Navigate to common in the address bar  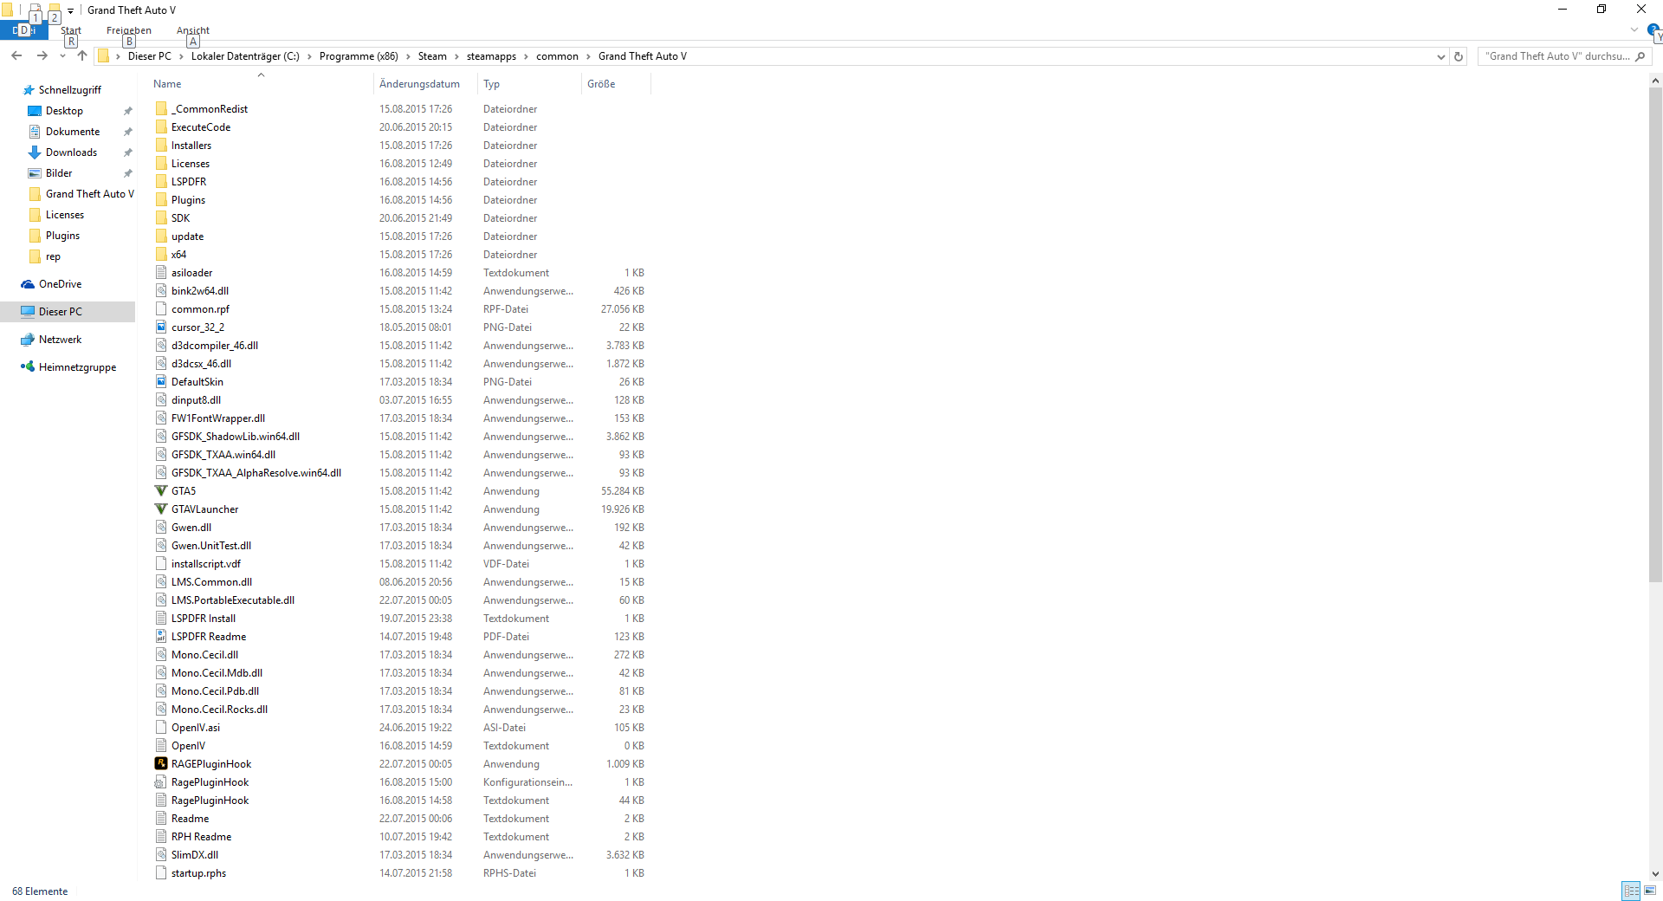click(557, 56)
